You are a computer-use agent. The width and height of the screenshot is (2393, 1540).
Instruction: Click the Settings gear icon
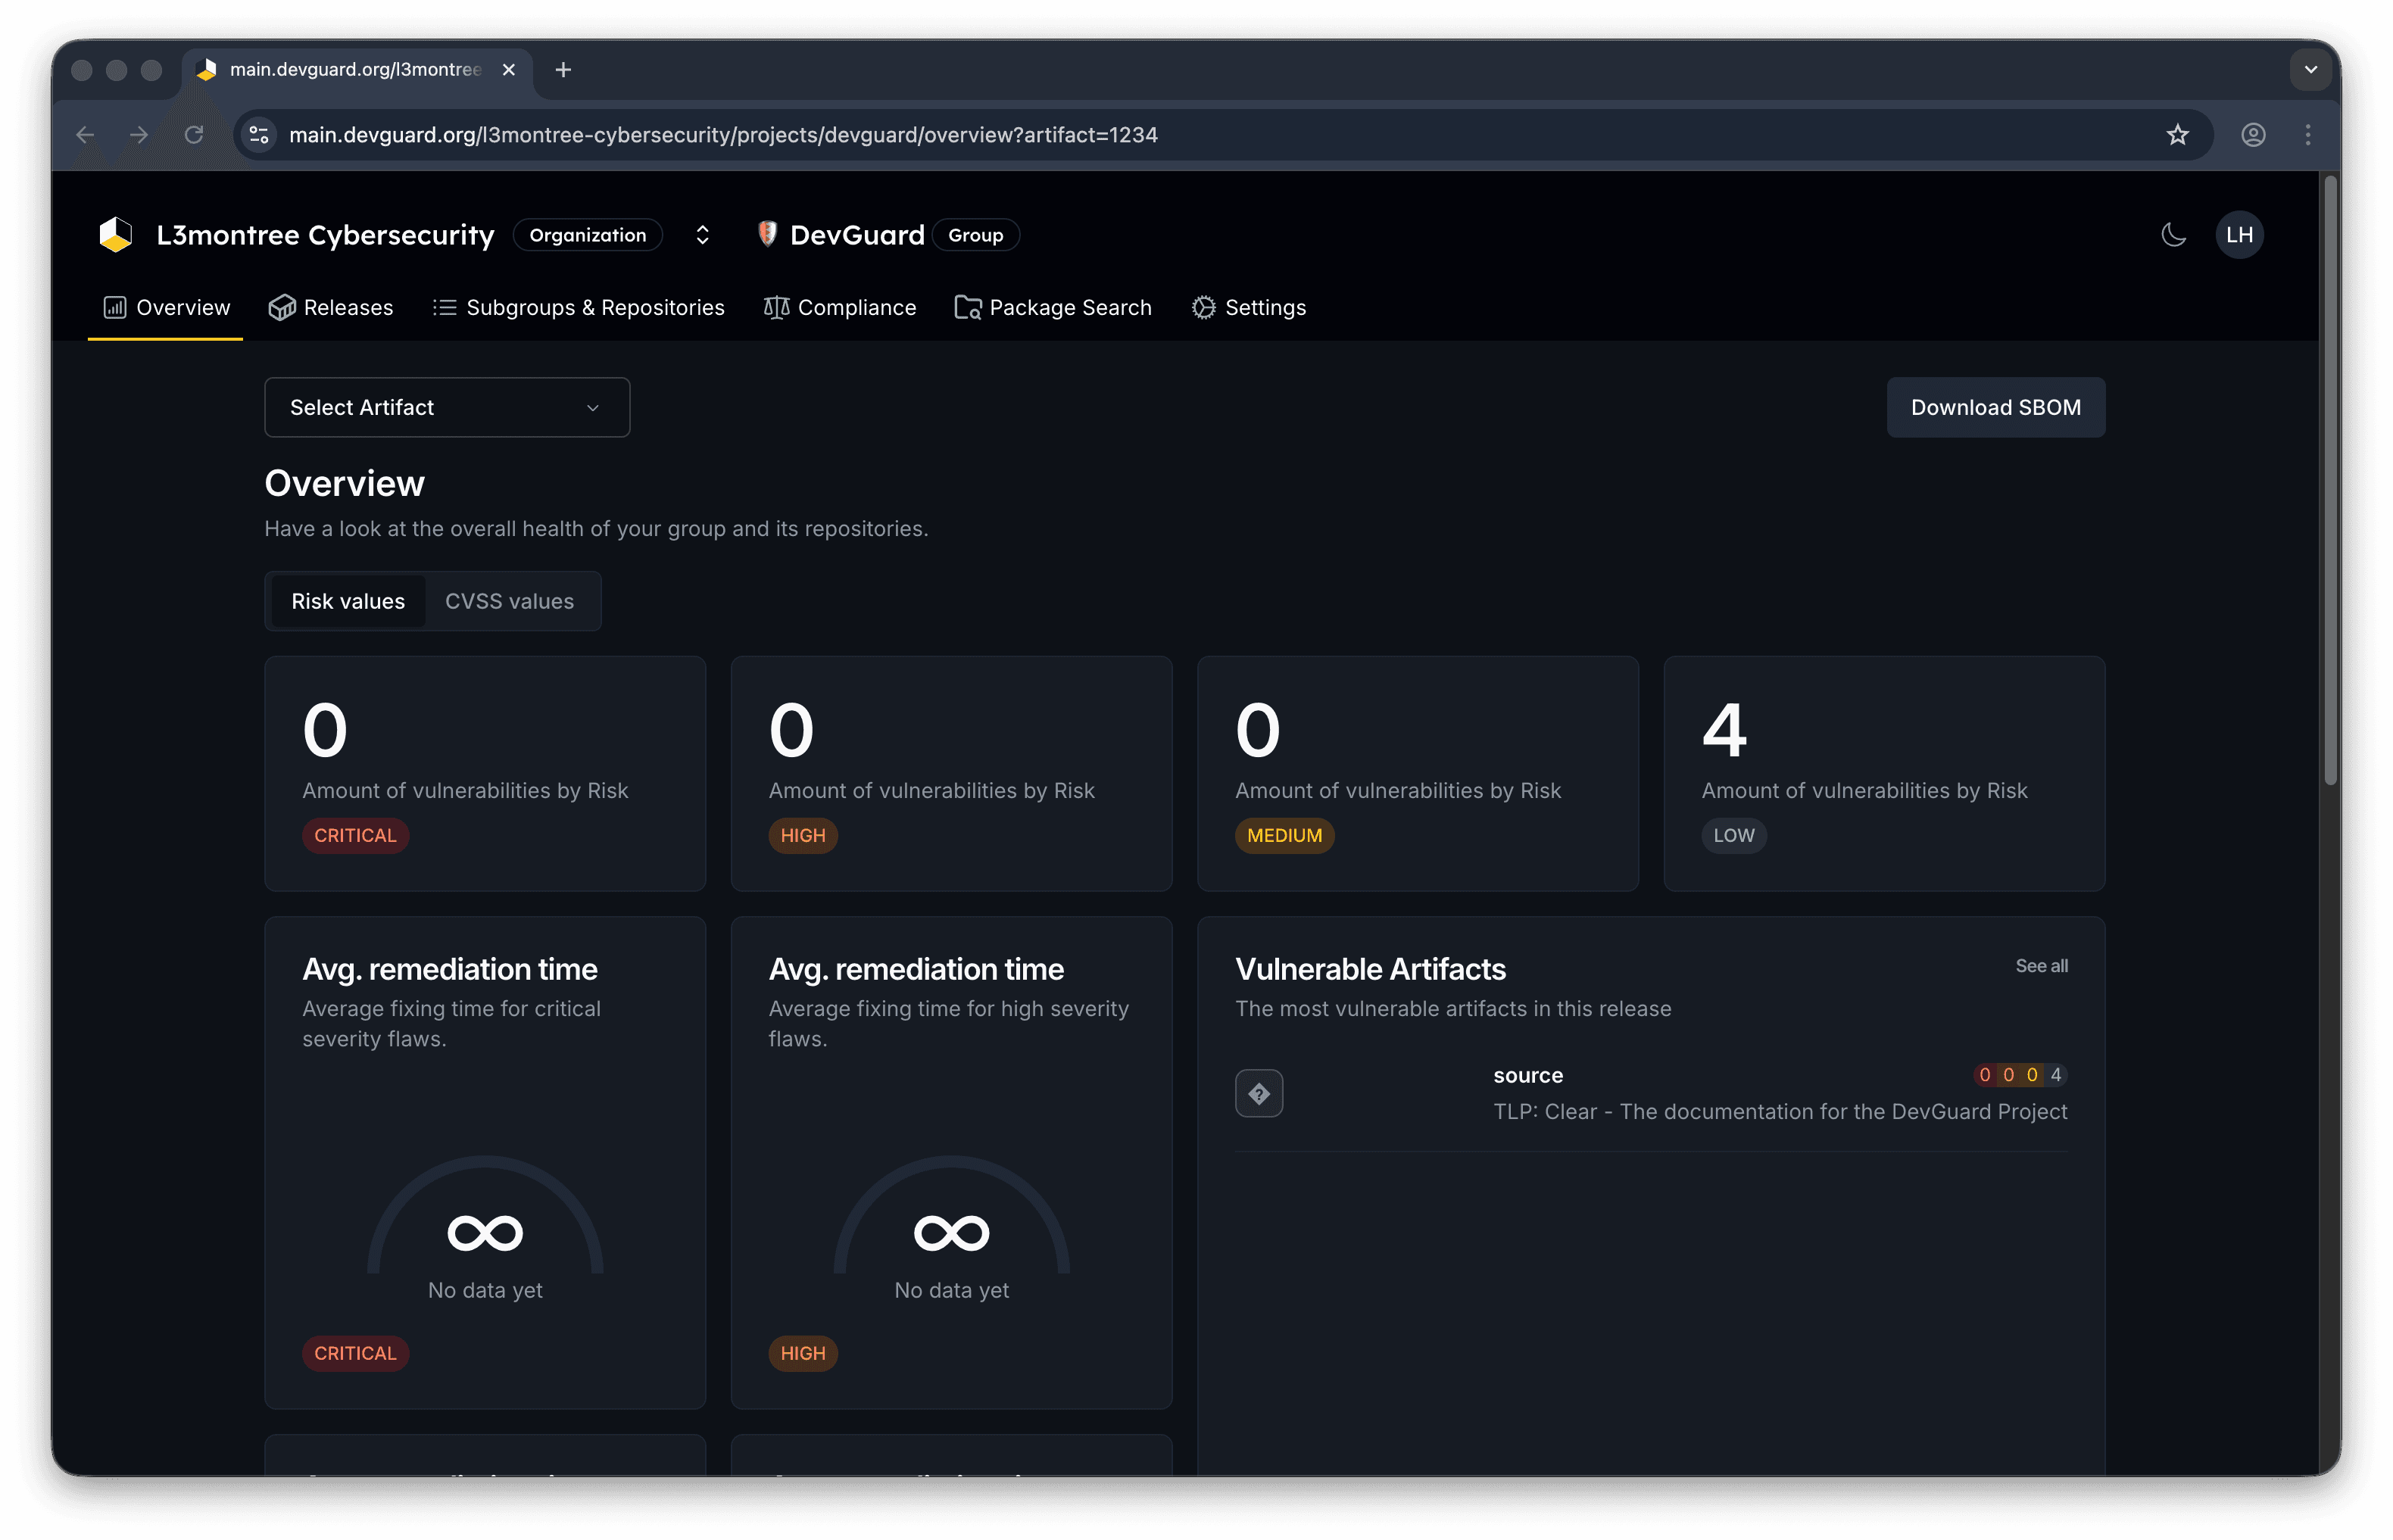[x=1204, y=307]
